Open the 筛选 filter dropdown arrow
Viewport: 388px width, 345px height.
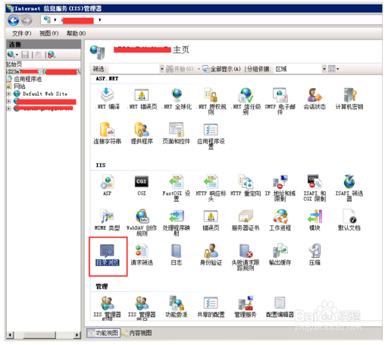pyautogui.click(x=162, y=69)
